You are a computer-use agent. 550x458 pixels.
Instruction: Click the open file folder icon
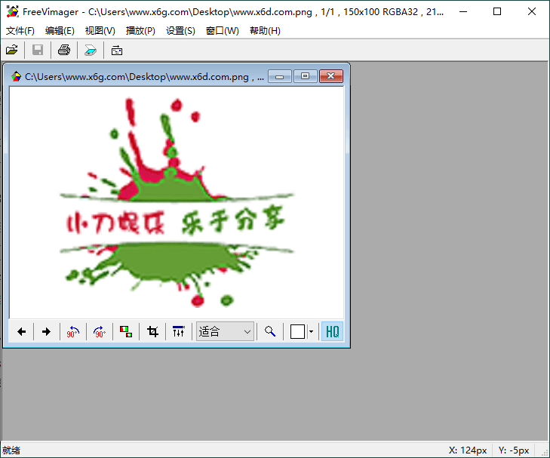point(12,51)
